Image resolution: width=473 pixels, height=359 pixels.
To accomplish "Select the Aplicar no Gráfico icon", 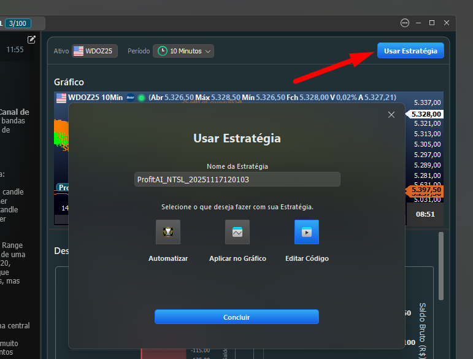I will (x=237, y=232).
